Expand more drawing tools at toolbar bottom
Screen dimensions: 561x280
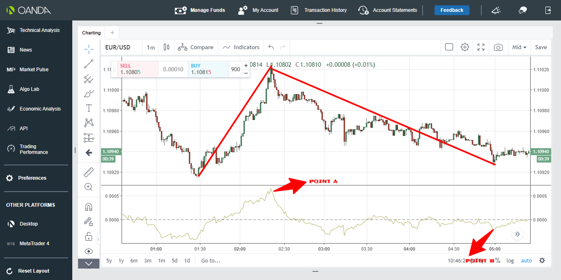[89, 264]
